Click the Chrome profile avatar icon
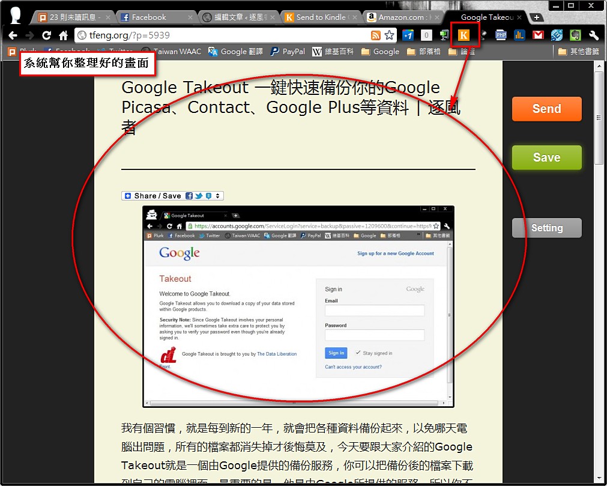This screenshot has height=486, width=607. [16, 15]
